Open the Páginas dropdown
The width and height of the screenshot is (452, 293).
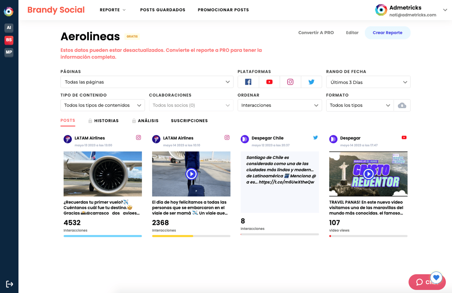(147, 82)
